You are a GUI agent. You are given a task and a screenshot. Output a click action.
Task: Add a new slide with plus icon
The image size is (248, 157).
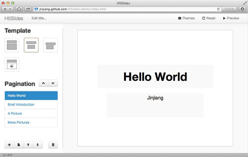point(9,145)
